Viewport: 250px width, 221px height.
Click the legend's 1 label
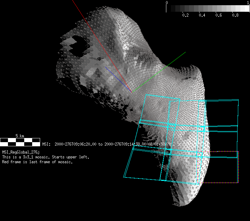[248, 2]
